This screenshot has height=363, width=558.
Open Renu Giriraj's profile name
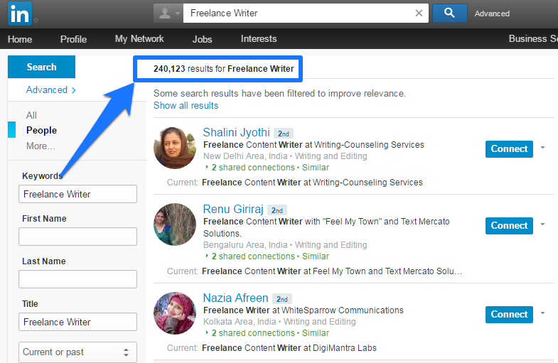tap(233, 209)
